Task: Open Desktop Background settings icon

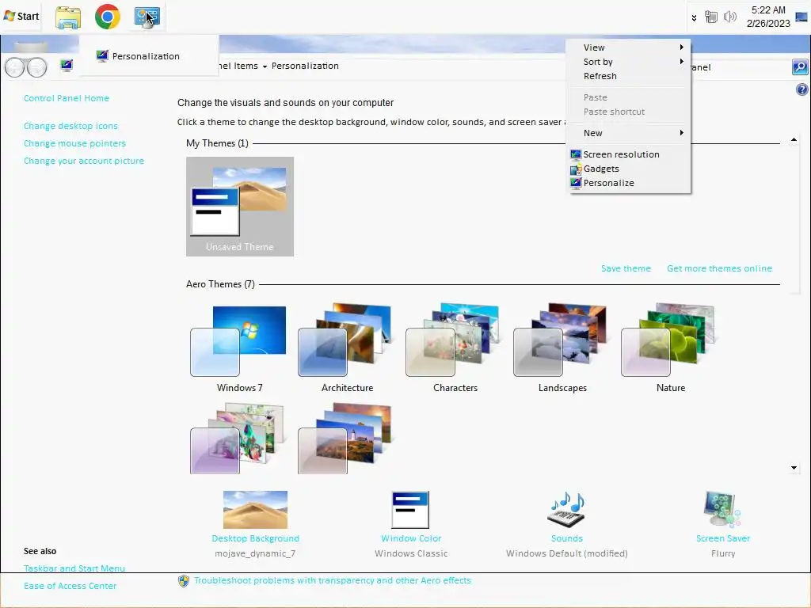Action: [x=256, y=509]
